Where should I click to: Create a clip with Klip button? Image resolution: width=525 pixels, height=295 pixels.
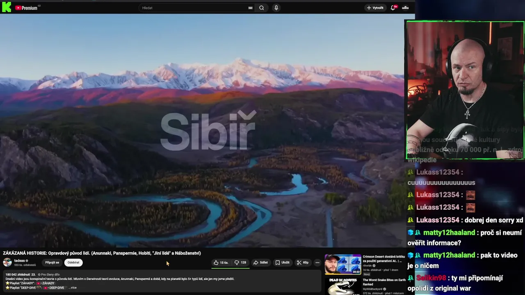click(x=303, y=263)
